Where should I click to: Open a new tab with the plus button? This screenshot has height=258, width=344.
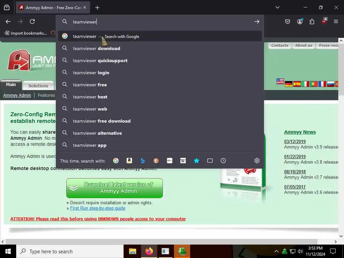[x=97, y=8]
